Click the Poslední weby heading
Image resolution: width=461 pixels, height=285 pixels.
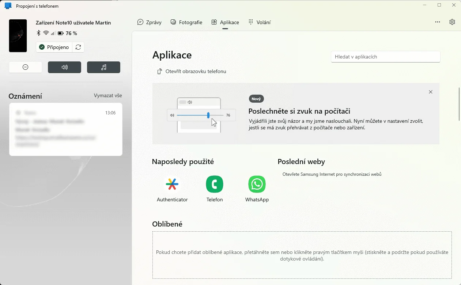click(301, 161)
